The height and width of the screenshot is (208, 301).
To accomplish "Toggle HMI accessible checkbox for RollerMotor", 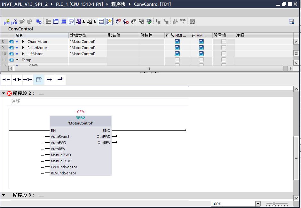I will [x=178, y=48].
